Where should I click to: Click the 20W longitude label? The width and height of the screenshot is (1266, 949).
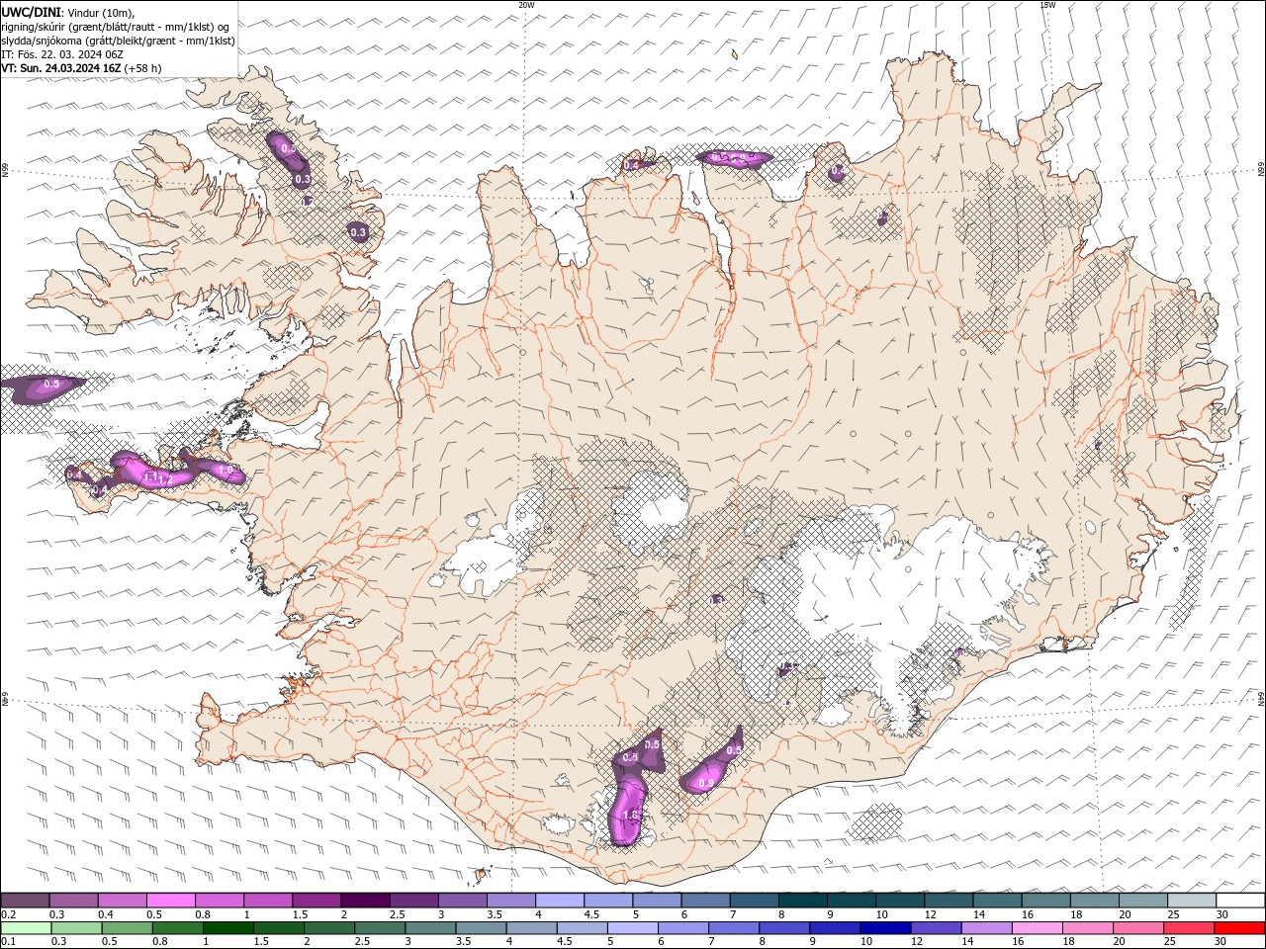pos(526,5)
